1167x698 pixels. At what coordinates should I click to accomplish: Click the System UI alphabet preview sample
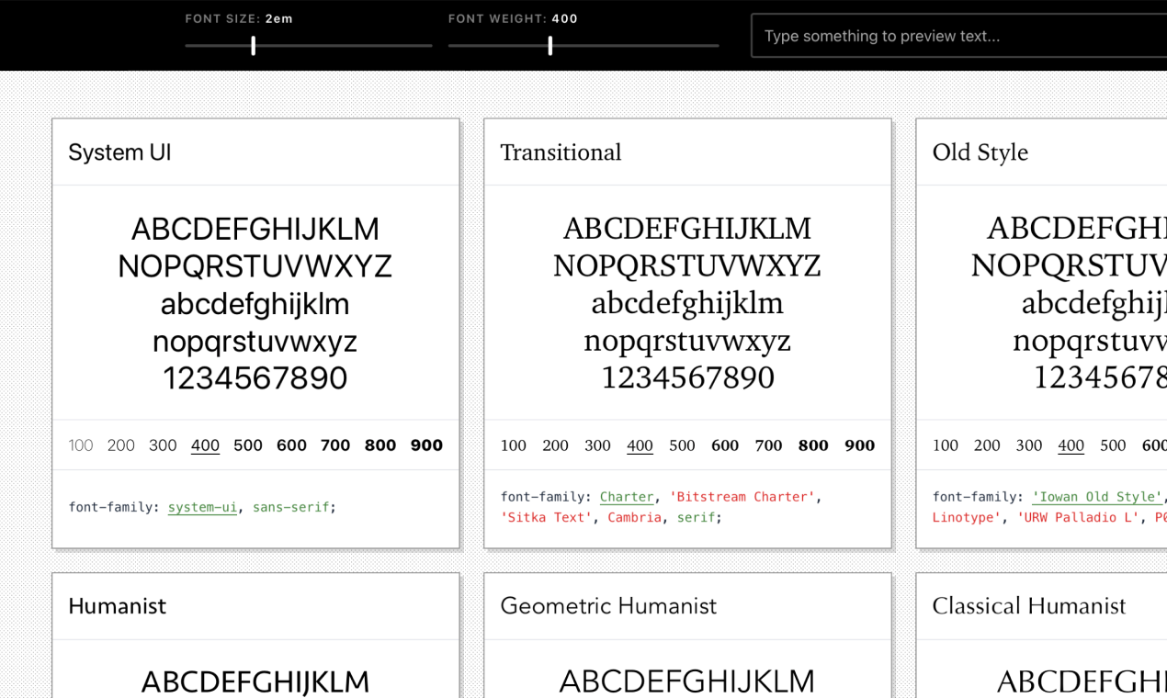[255, 303]
